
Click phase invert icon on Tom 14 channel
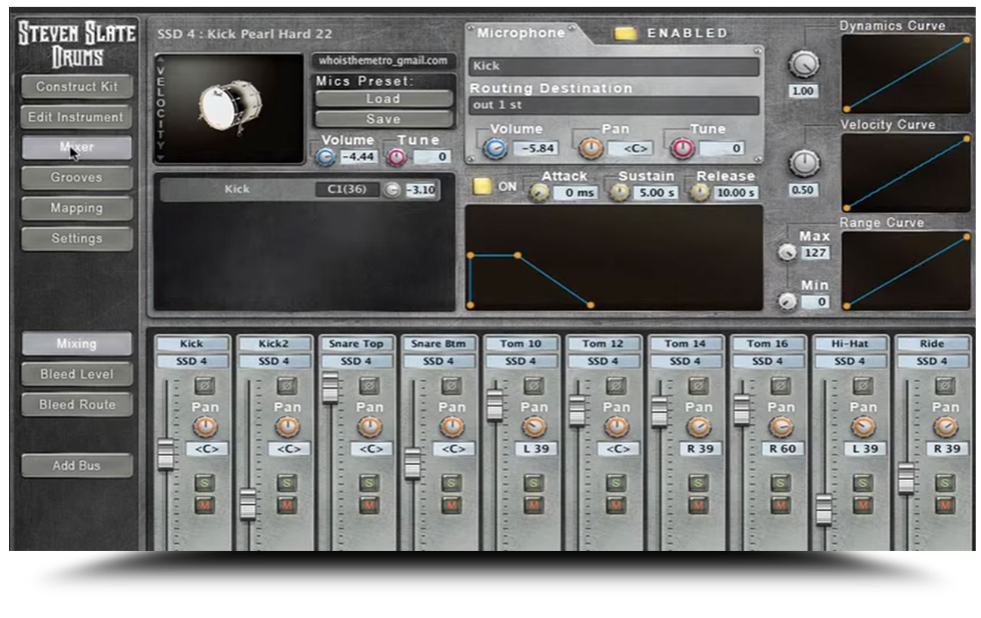click(x=697, y=386)
